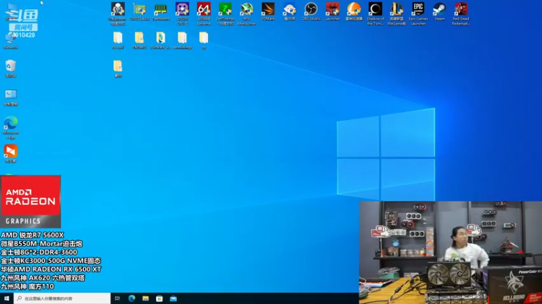Image resolution: width=542 pixels, height=304 pixels.
Task: Open Task View on the taskbar
Action: click(x=117, y=299)
